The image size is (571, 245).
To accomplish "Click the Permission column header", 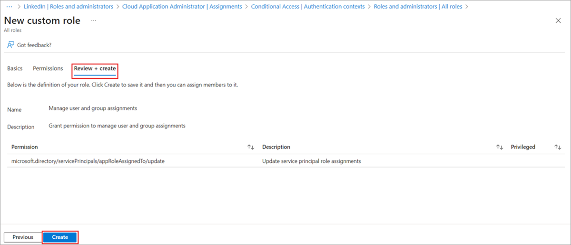I will 25,147.
